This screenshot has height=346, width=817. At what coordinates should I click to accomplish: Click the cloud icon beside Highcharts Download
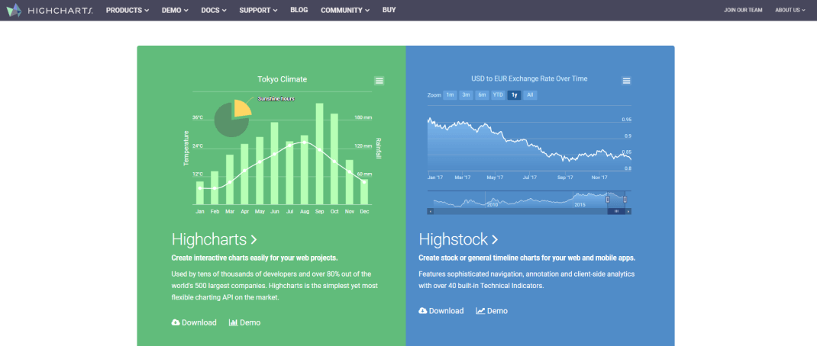tap(176, 322)
